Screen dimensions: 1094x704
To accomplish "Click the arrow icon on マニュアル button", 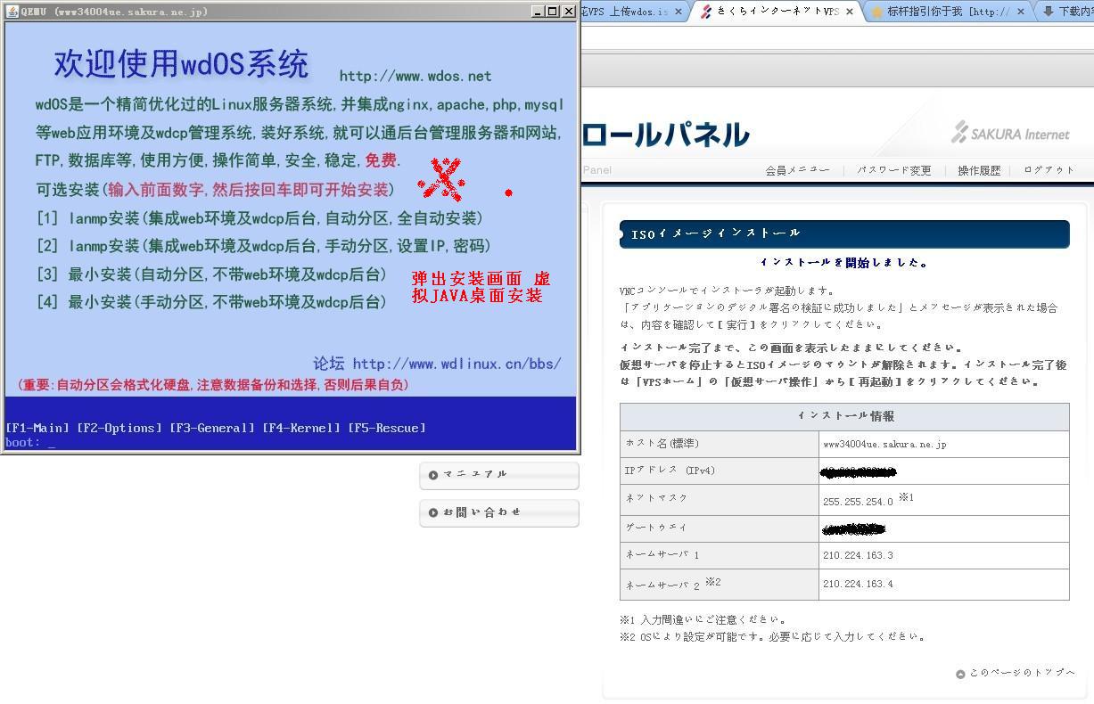I will (433, 475).
